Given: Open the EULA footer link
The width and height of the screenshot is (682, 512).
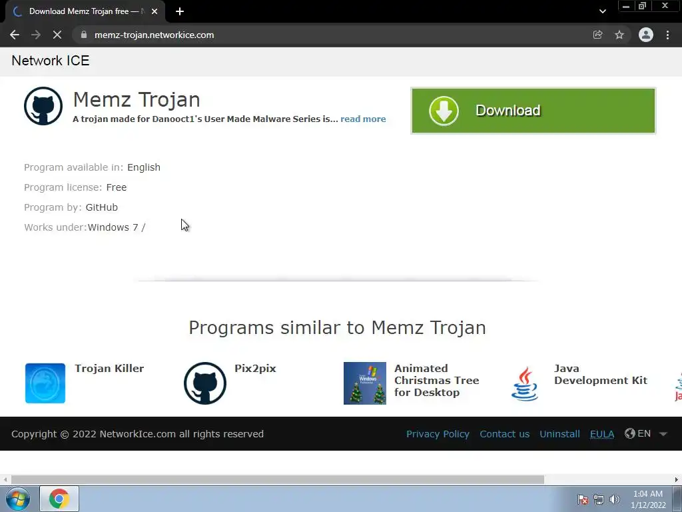Looking at the screenshot, I should pos(602,434).
